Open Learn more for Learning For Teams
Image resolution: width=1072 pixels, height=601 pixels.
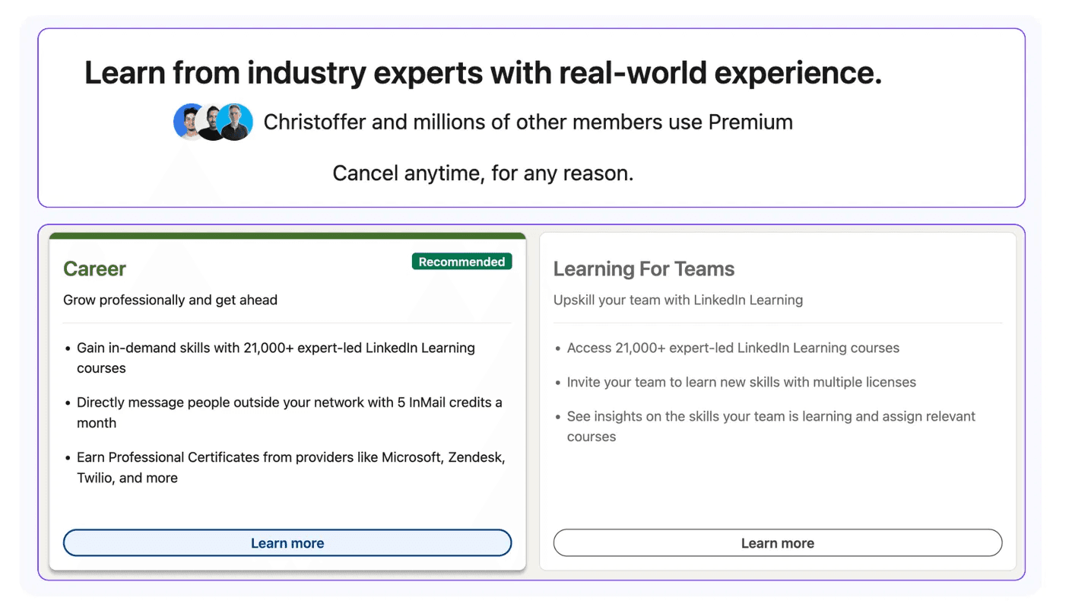click(x=778, y=543)
